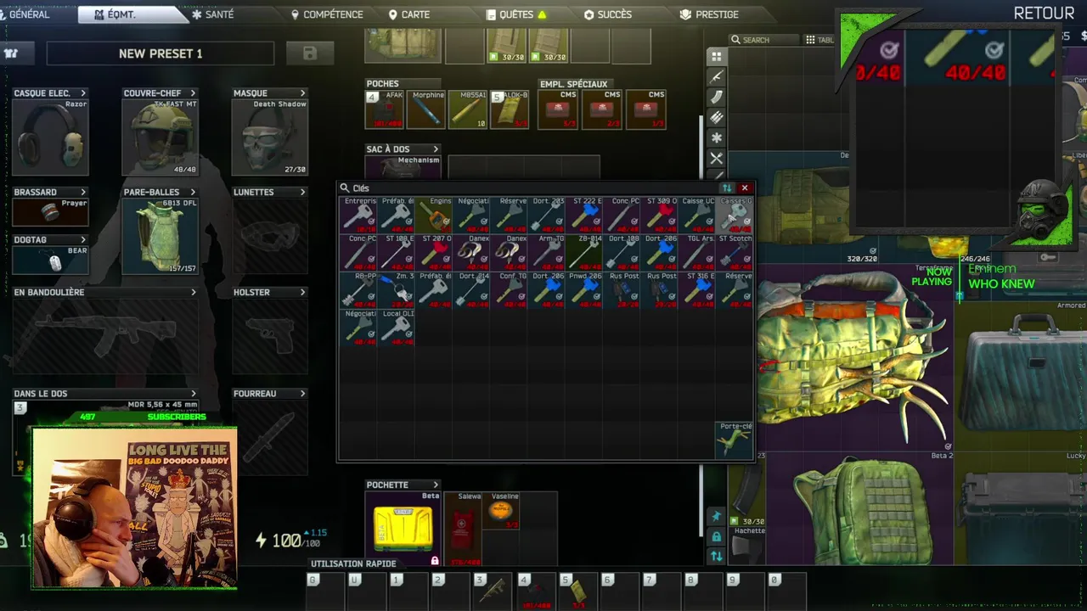Select the ST Scotch key
This screenshot has width=1087, height=611.
click(734, 252)
